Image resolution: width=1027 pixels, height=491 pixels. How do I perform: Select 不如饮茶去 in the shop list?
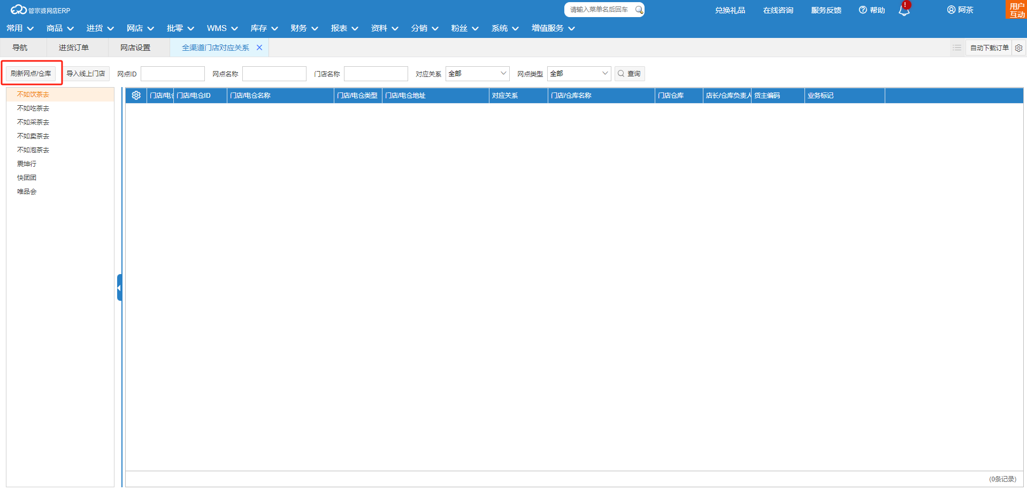pyautogui.click(x=60, y=95)
